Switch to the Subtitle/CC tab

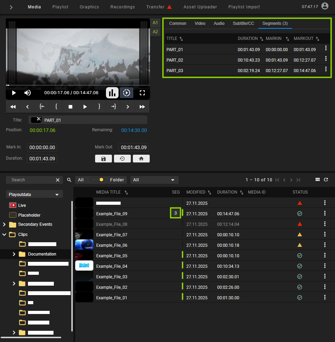243,23
